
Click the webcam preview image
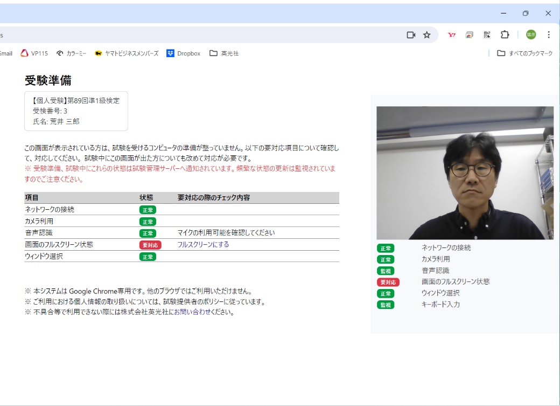point(465,173)
